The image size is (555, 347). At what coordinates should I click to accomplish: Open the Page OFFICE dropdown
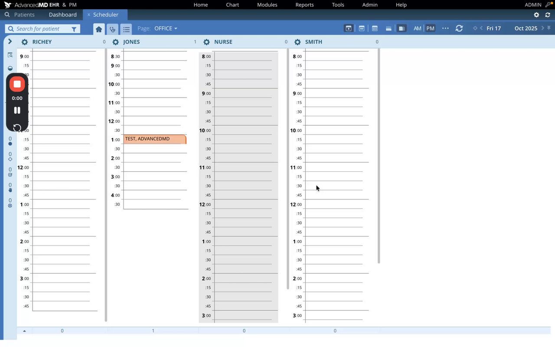point(166,29)
